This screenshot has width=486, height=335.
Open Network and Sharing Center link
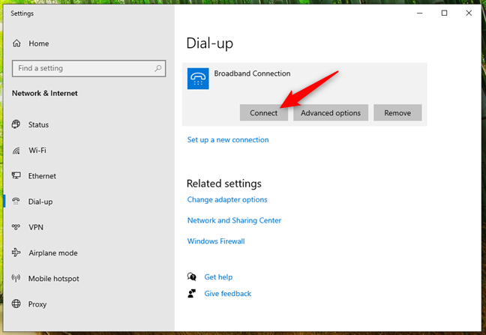pos(234,220)
